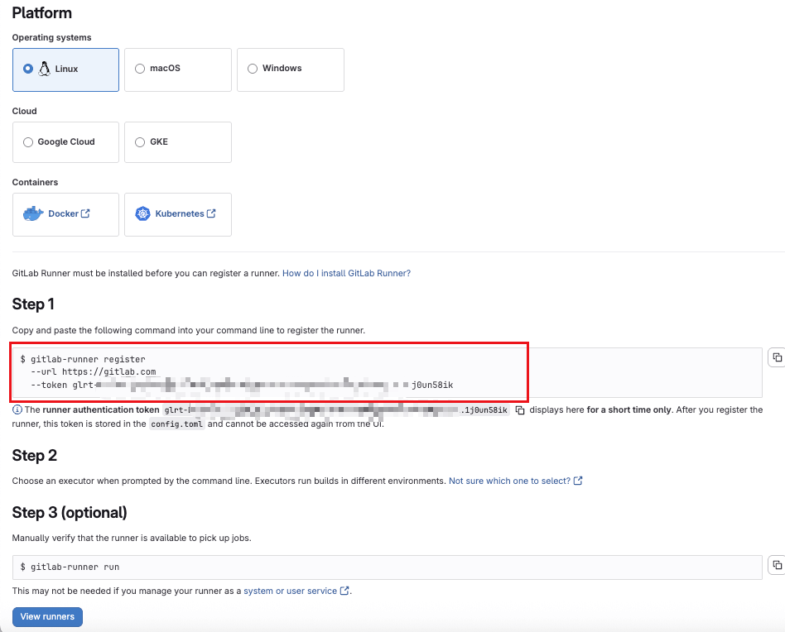Select the Linux radio button
The height and width of the screenshot is (632, 785).
(28, 69)
